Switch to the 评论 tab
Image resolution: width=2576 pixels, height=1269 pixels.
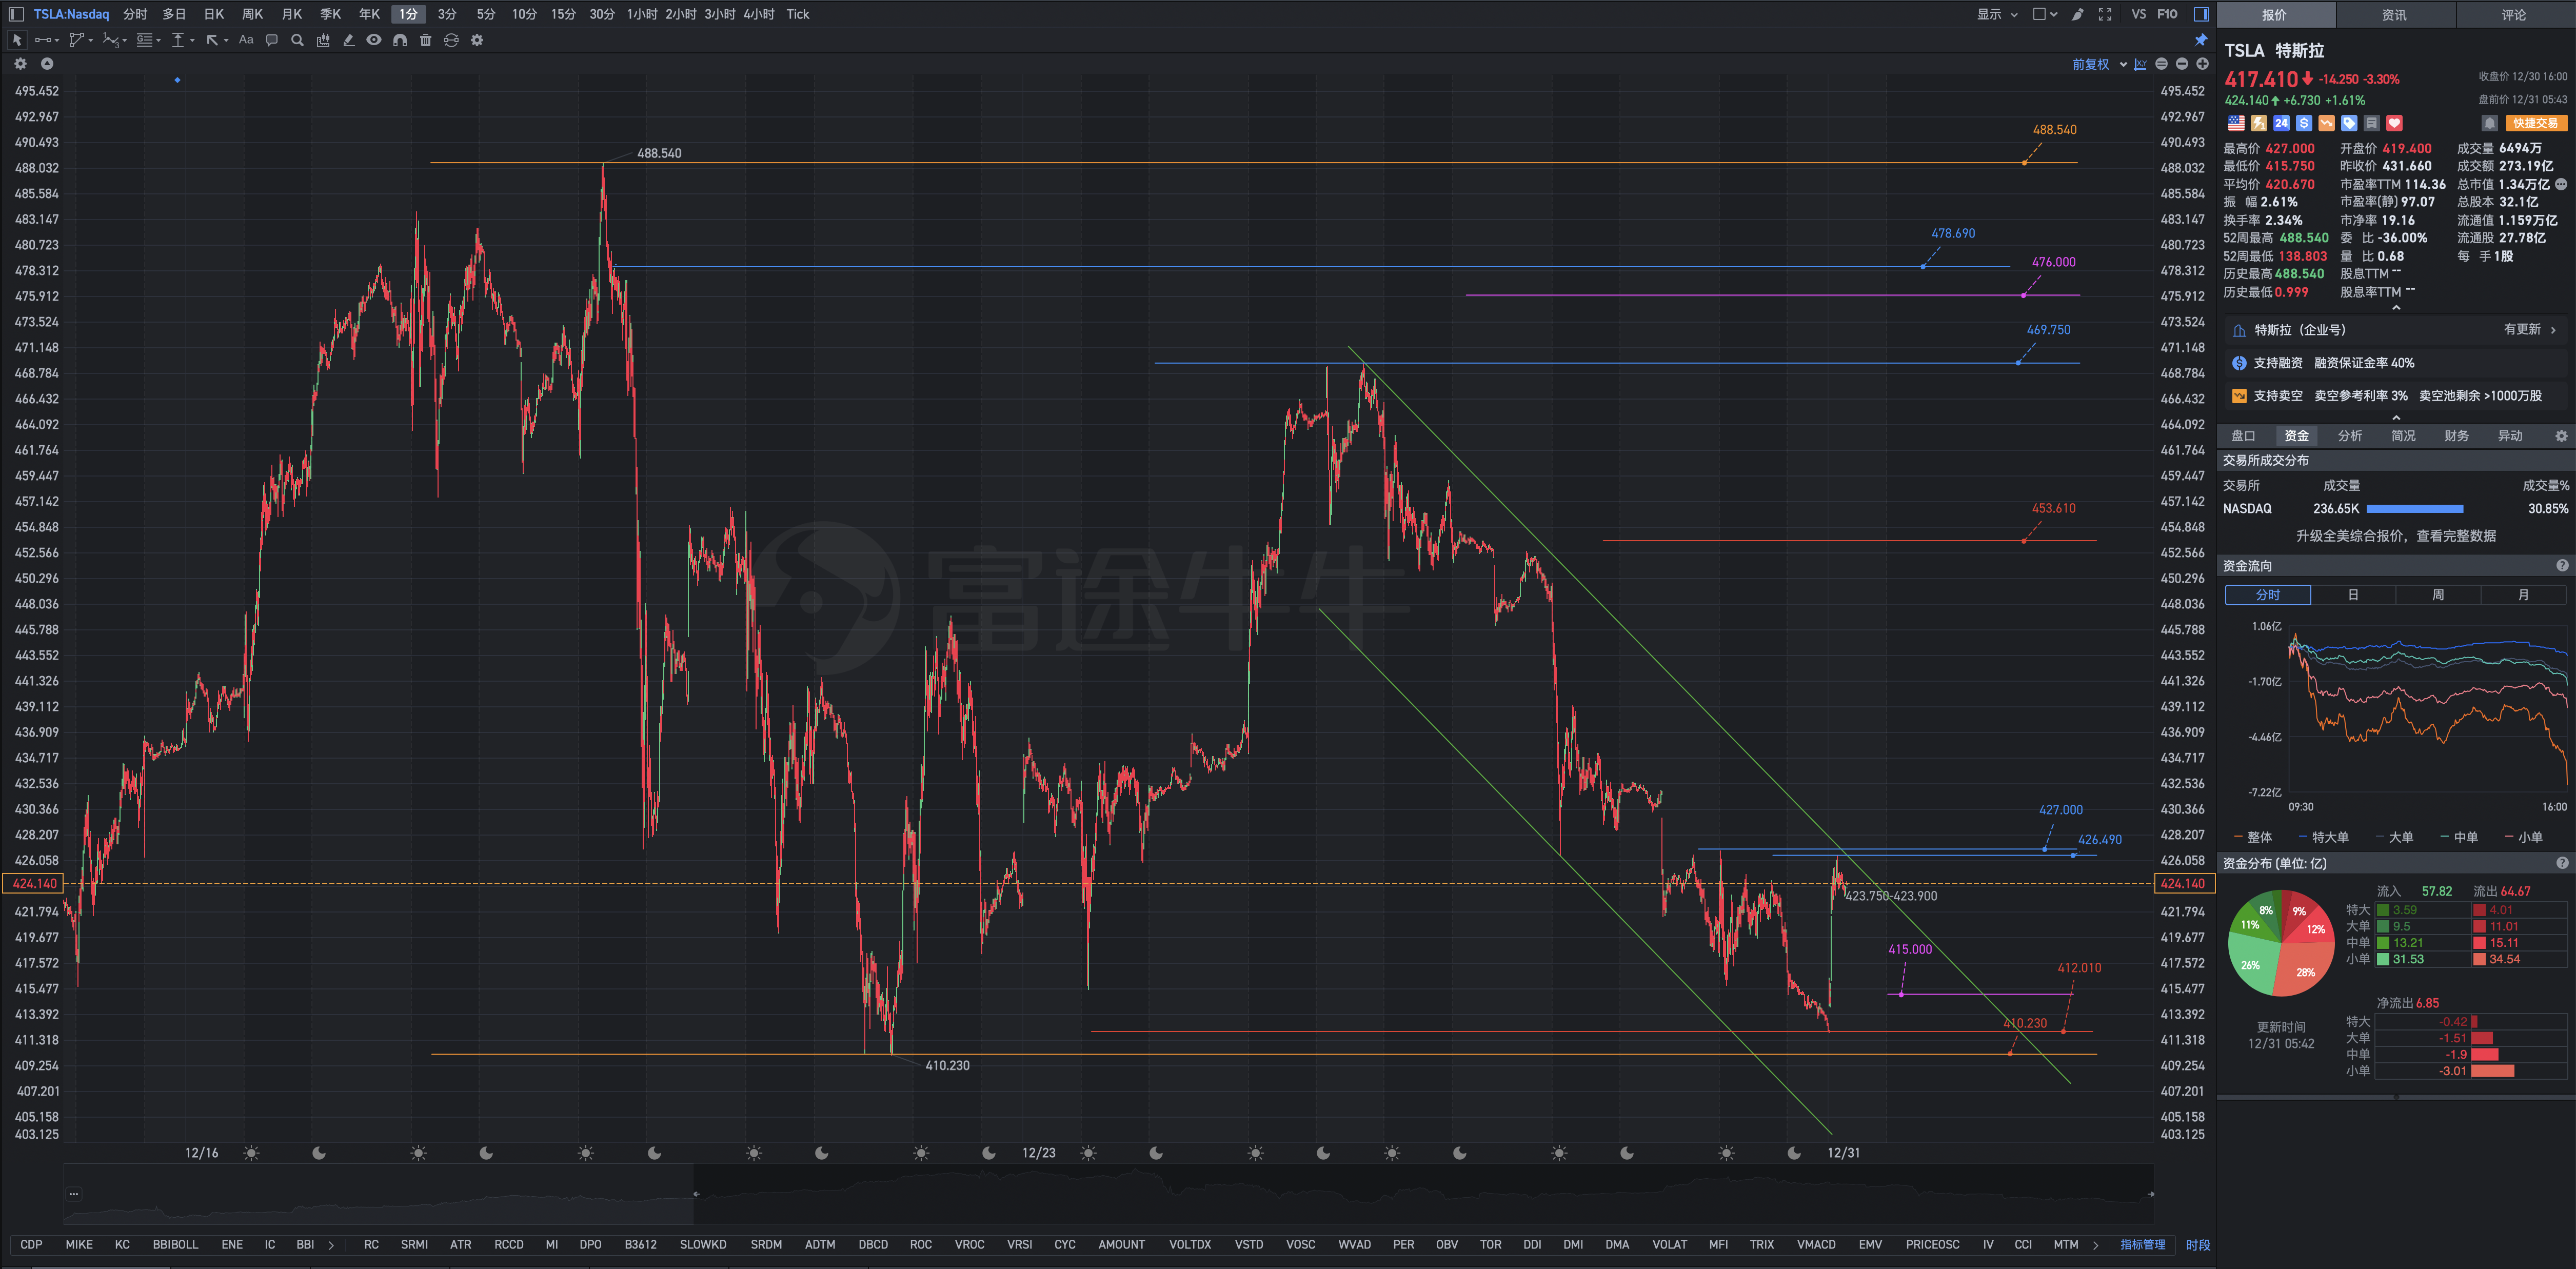click(x=2514, y=15)
